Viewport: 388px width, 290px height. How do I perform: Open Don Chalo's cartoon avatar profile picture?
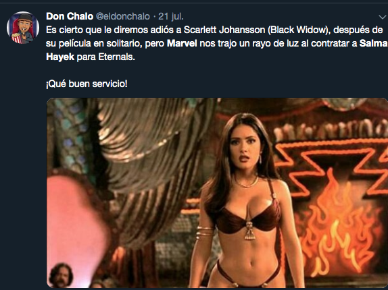click(23, 28)
